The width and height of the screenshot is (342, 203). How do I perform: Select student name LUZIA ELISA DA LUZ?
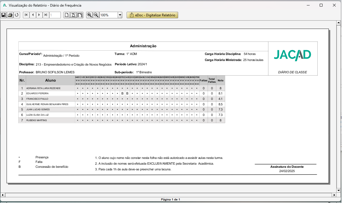pyautogui.click(x=38, y=115)
